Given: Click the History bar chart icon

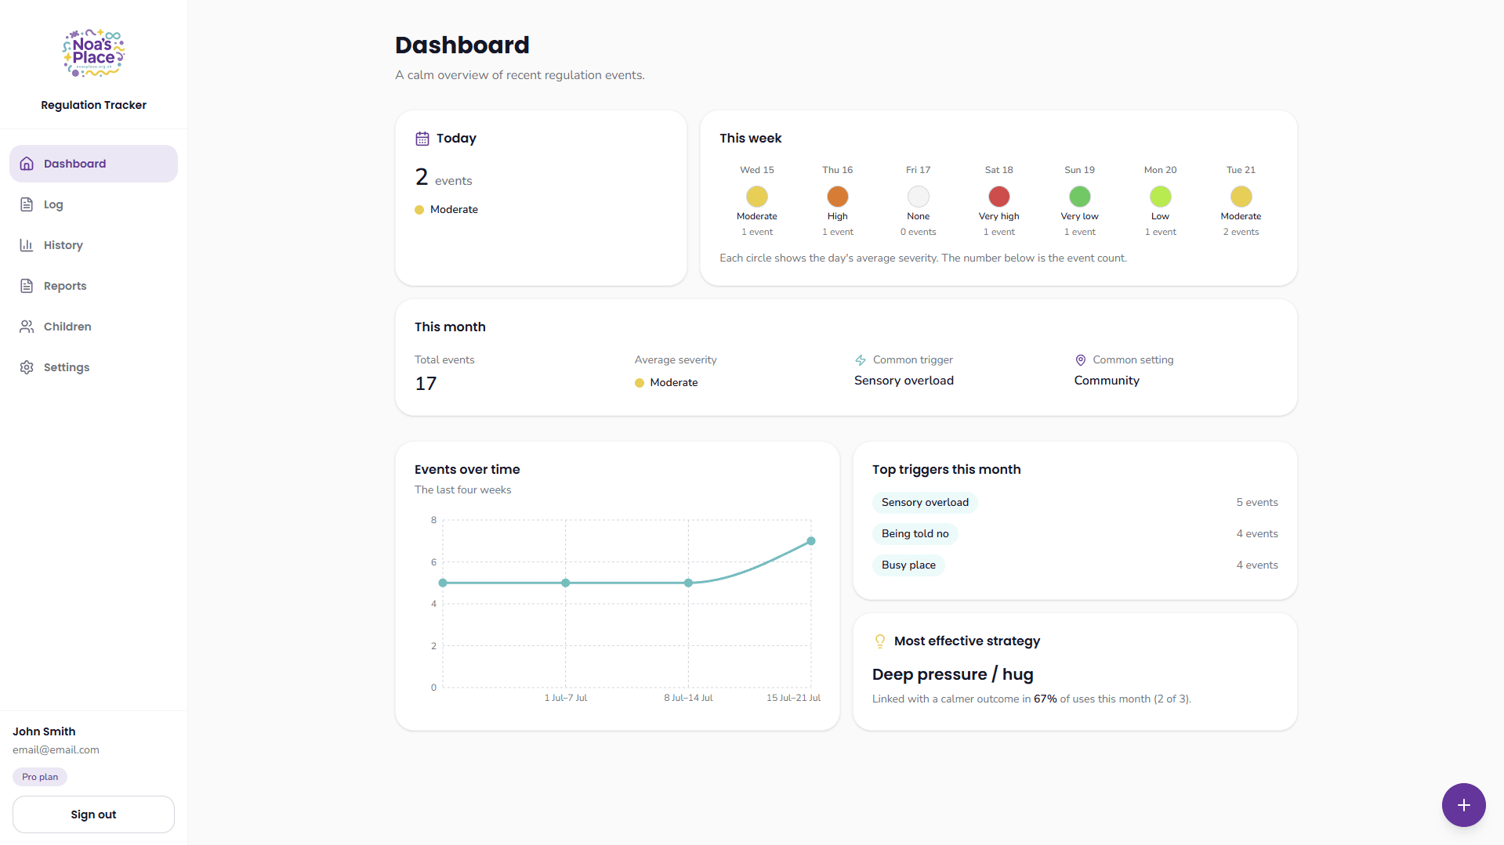Looking at the screenshot, I should pyautogui.click(x=27, y=245).
